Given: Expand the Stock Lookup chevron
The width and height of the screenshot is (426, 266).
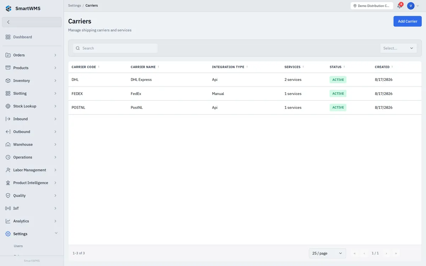Looking at the screenshot, I should click(x=55, y=106).
